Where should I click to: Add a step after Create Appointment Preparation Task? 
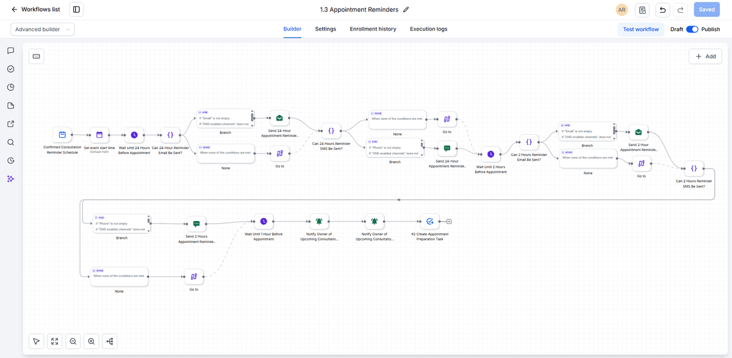(449, 222)
